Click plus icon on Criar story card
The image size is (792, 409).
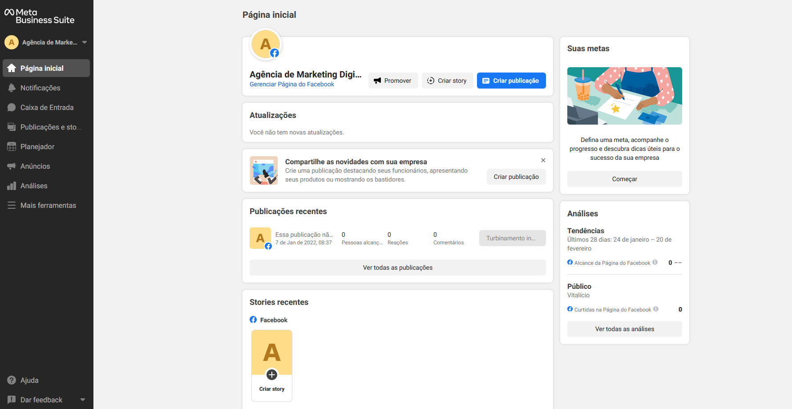pyautogui.click(x=272, y=375)
